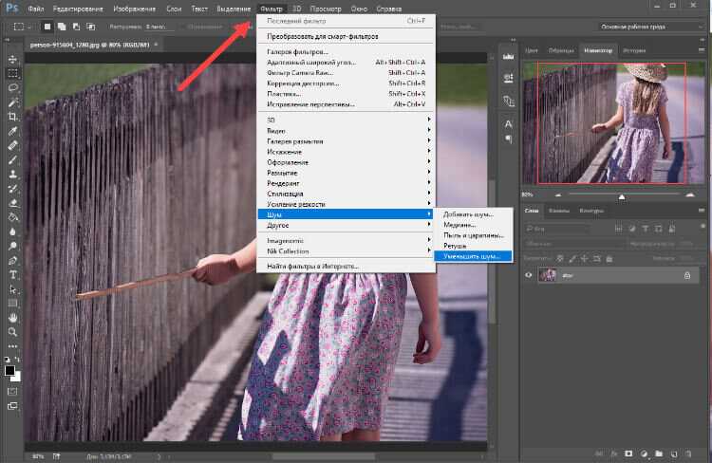Toggle lock all in Layers panel
712x463 pixels.
pos(609,259)
